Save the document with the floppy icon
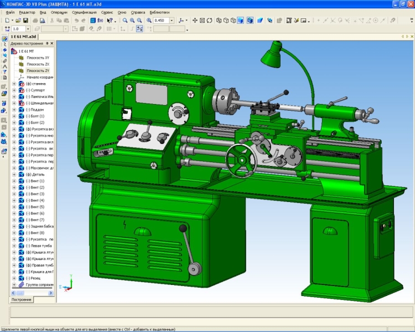The height and width of the screenshot is (332, 415). 25,20
